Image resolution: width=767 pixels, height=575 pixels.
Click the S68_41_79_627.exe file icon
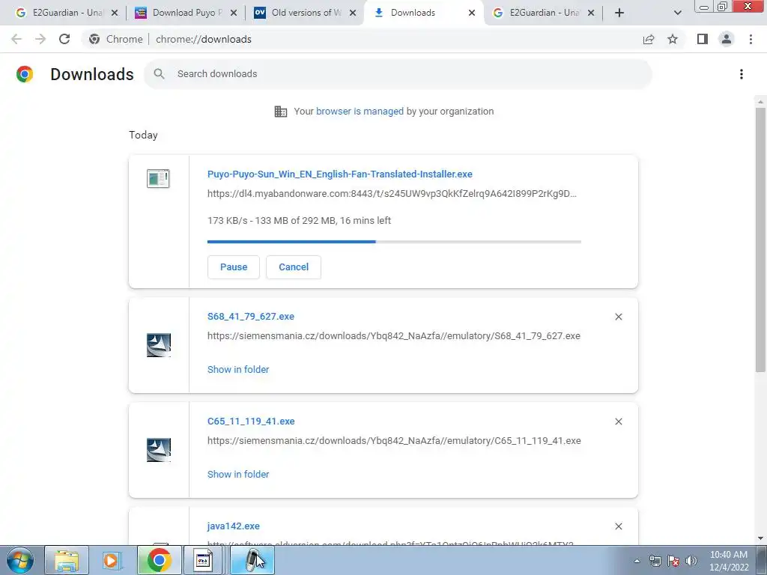click(159, 345)
